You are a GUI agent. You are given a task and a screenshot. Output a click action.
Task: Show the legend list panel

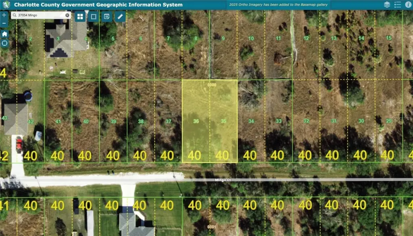(398, 5)
